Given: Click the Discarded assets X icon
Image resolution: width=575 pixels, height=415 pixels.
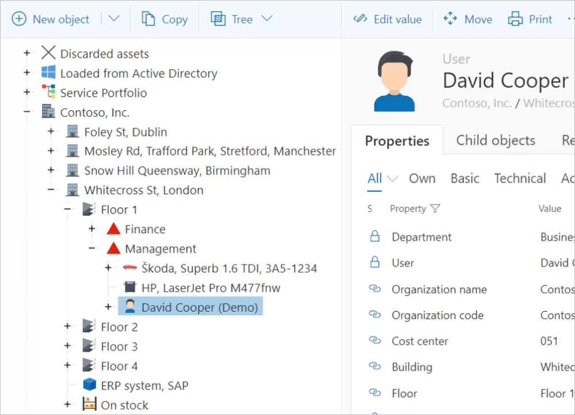Looking at the screenshot, I should point(48,53).
